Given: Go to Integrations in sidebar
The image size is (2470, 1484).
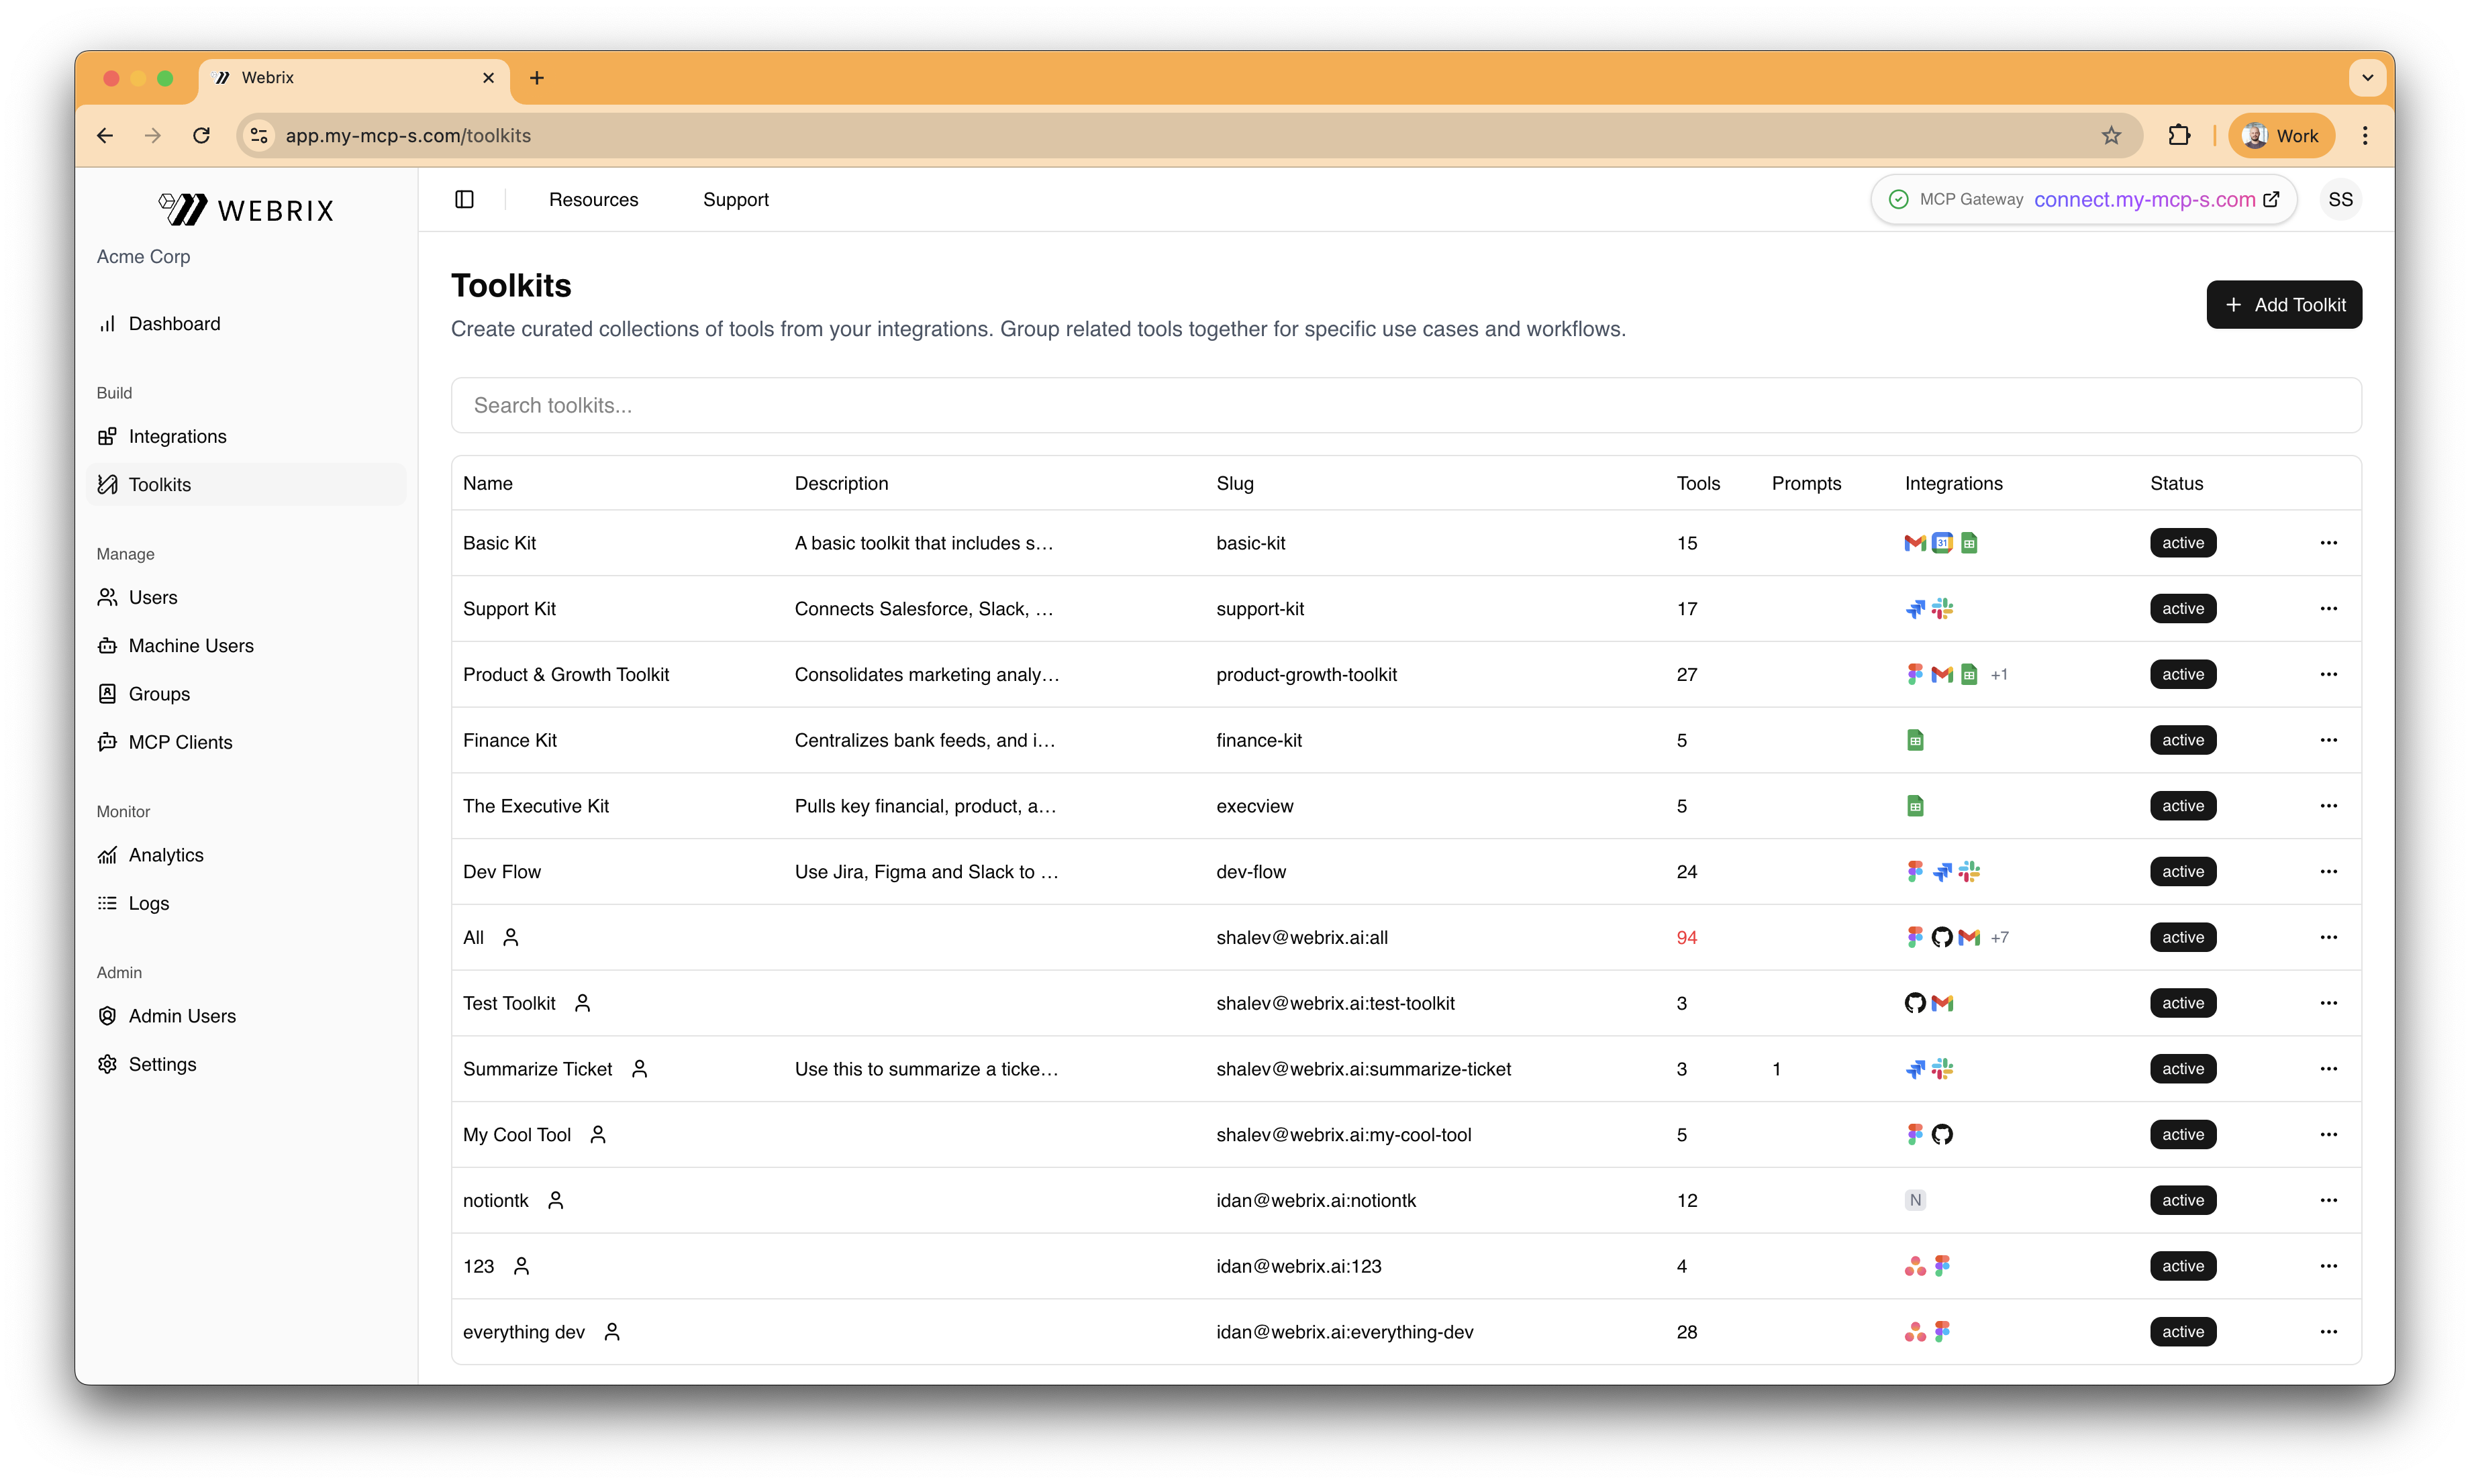Looking at the screenshot, I should [177, 436].
